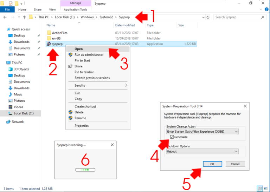Click Cancel in System Preparation Tool
The image size is (270, 192).
coord(235,164)
